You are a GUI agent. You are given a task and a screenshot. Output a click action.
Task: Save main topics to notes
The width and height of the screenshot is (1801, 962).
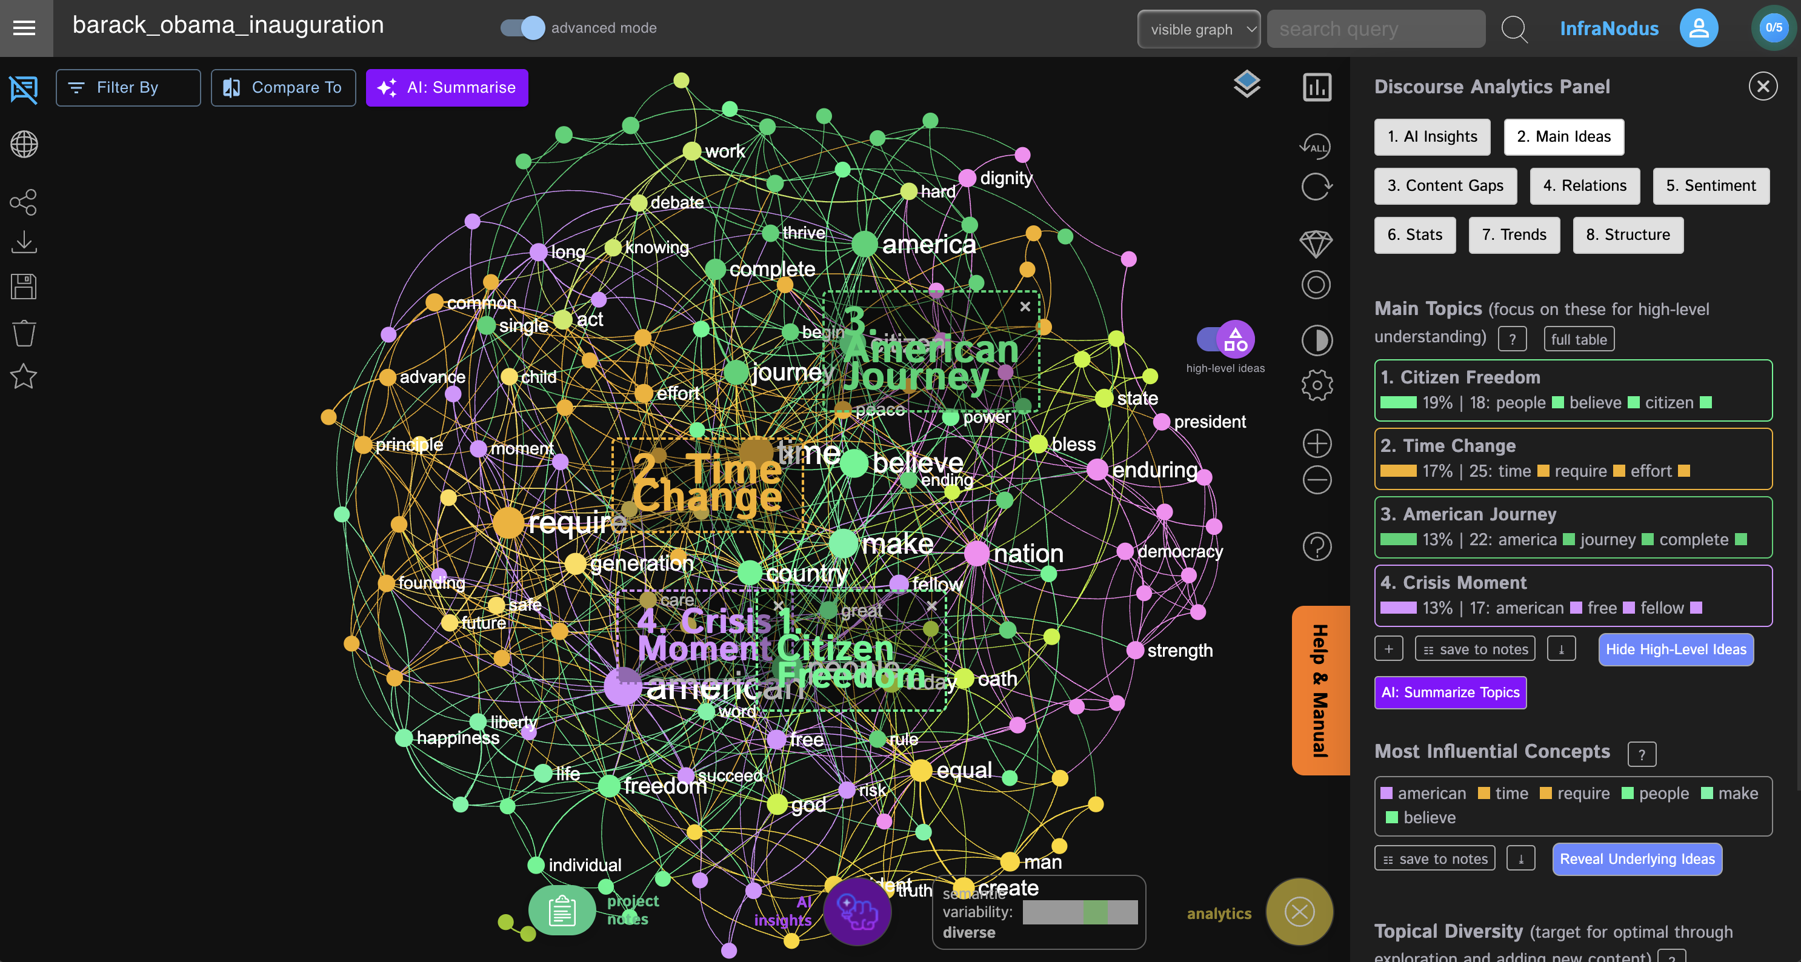1475,649
